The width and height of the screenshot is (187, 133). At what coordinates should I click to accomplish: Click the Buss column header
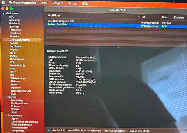pyautogui.click(x=165, y=17)
